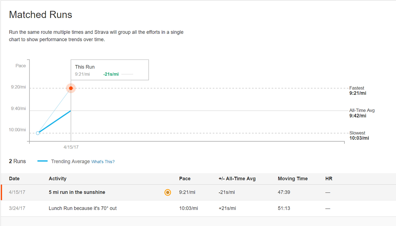The height and width of the screenshot is (226, 396).
Task: Click the orange fastest-run data point on chart
Action: coord(71,88)
